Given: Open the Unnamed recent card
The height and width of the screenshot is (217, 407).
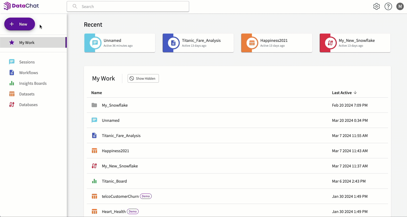Looking at the screenshot, I should pyautogui.click(x=120, y=43).
